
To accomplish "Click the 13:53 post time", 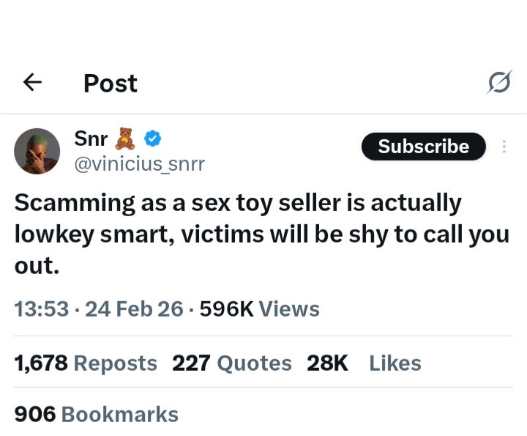I will pyautogui.click(x=43, y=309).
